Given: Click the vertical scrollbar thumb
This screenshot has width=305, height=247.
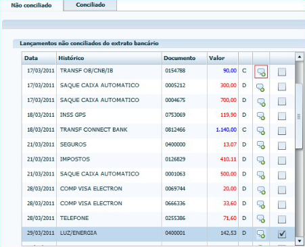Looking at the screenshot, I should [x=299, y=116].
